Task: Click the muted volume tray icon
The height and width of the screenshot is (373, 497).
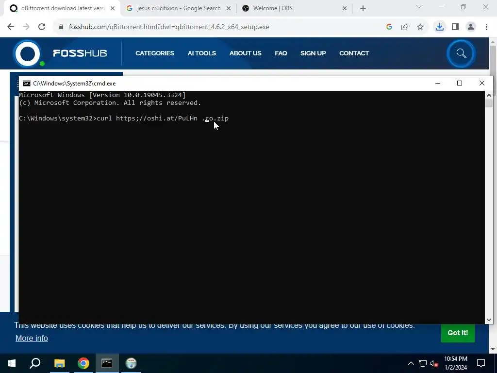Action: coord(434,363)
